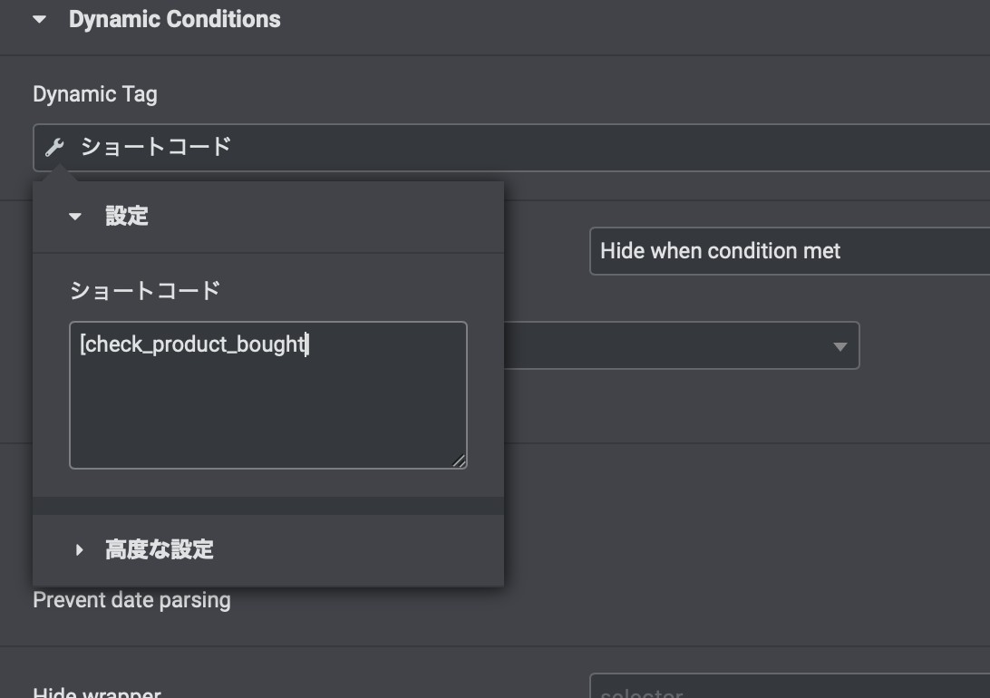The height and width of the screenshot is (698, 990).
Task: Click the ショートコード label inside the popup
Action: (x=144, y=290)
